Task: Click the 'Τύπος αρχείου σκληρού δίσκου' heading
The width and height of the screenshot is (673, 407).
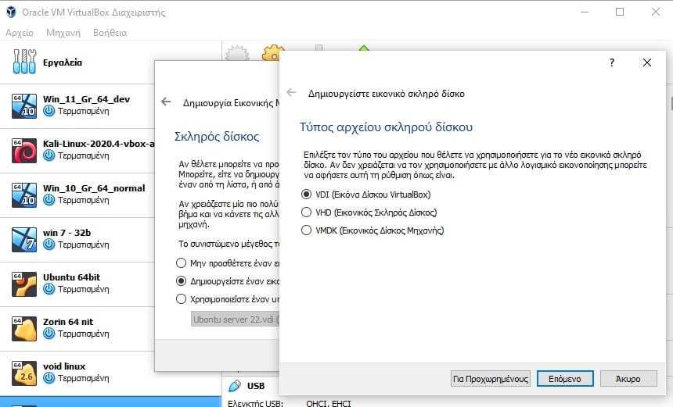Action: [386, 127]
